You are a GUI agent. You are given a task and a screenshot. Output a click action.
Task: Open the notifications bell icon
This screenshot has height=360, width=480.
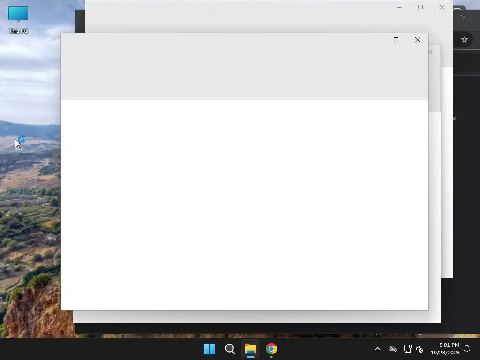[467, 349]
